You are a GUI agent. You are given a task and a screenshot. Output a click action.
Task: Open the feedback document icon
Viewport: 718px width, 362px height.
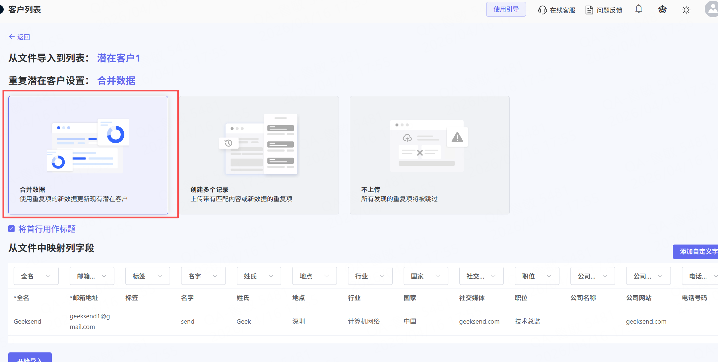pyautogui.click(x=589, y=10)
